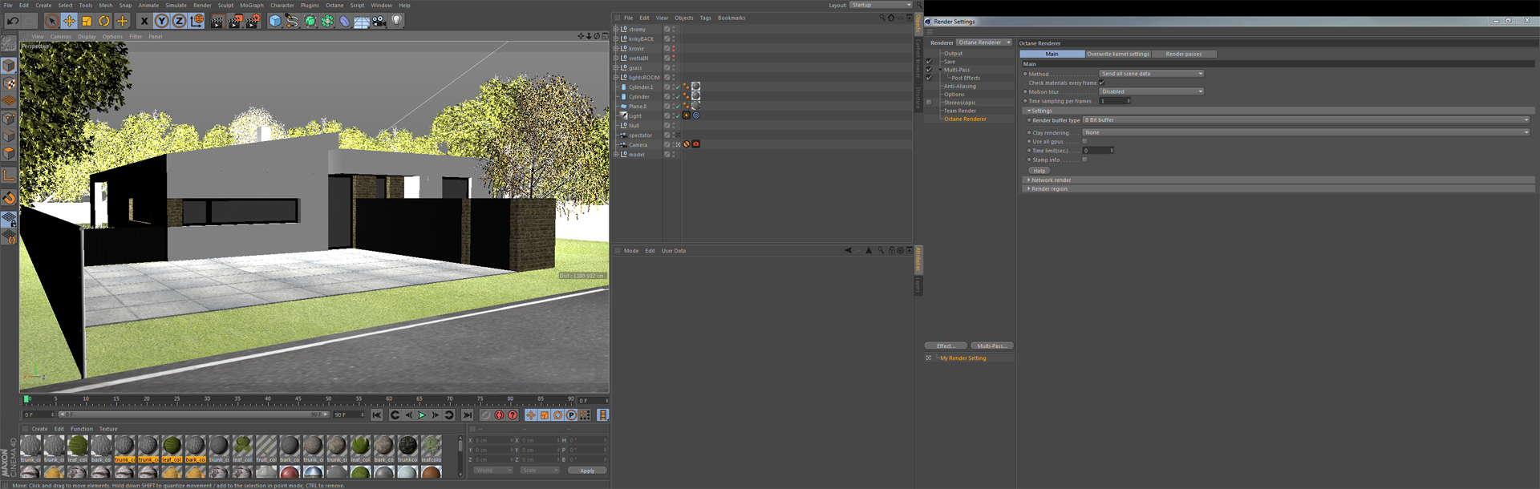Go to start of timeline
The height and width of the screenshot is (489, 1540).
pos(377,415)
